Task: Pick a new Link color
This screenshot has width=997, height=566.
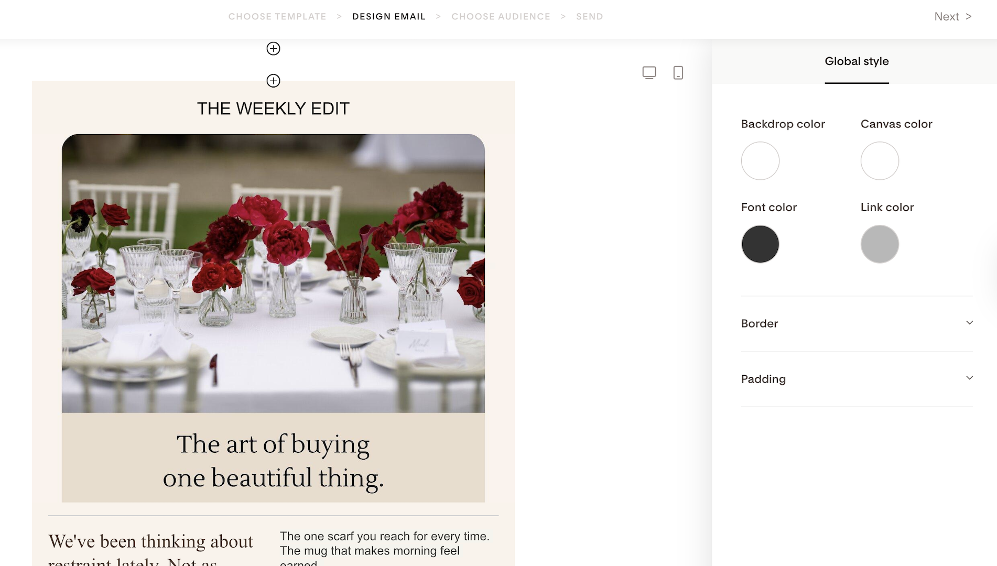Action: click(x=880, y=244)
